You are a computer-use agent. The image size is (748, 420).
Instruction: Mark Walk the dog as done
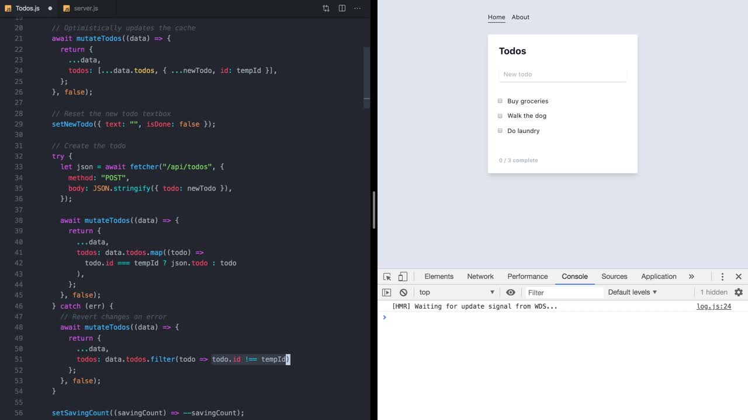click(500, 116)
